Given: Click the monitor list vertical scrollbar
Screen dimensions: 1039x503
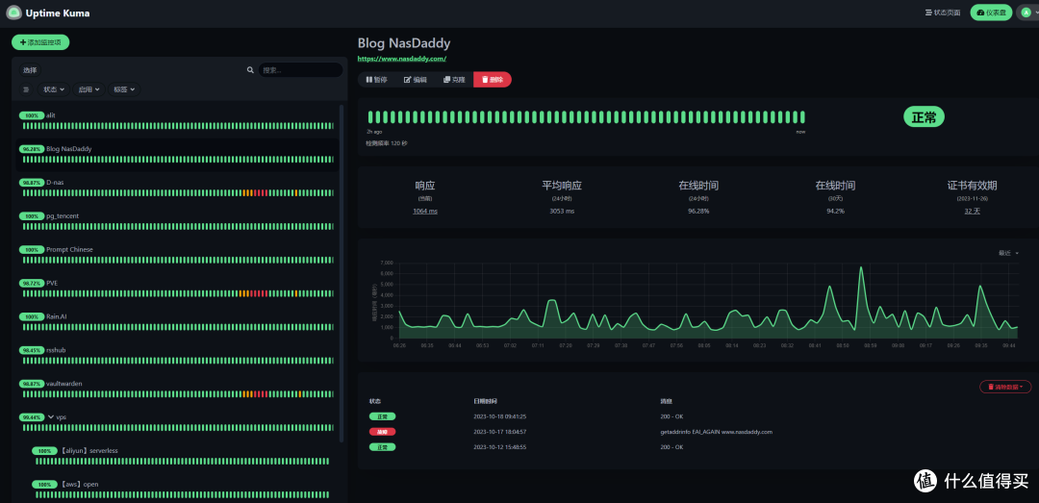Looking at the screenshot, I should point(342,273).
